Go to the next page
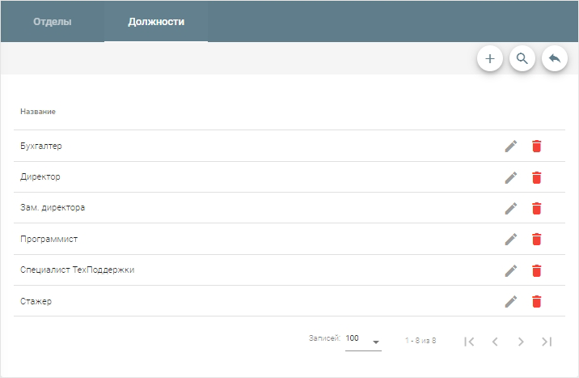This screenshot has height=378, width=579. point(521,342)
